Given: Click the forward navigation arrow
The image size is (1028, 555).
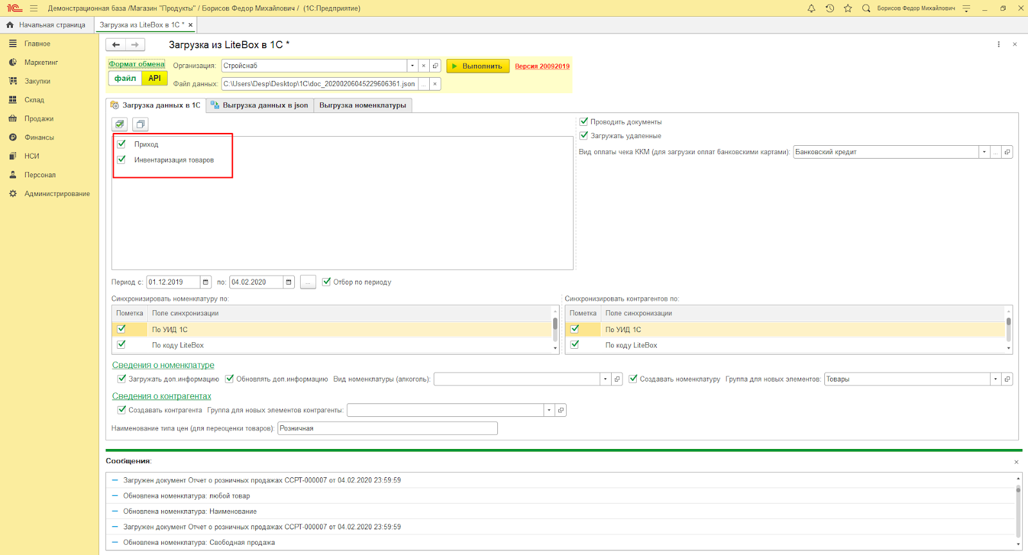Looking at the screenshot, I should coord(135,44).
